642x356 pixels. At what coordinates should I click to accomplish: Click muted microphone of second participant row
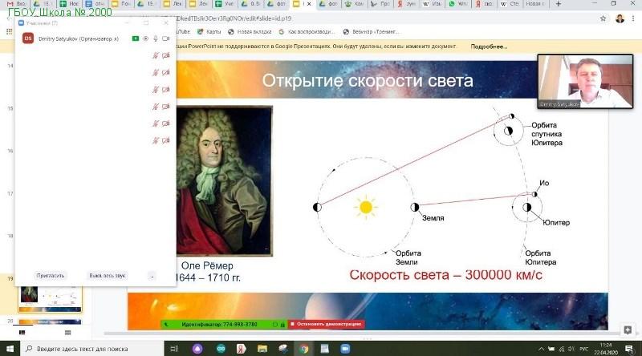coord(156,55)
